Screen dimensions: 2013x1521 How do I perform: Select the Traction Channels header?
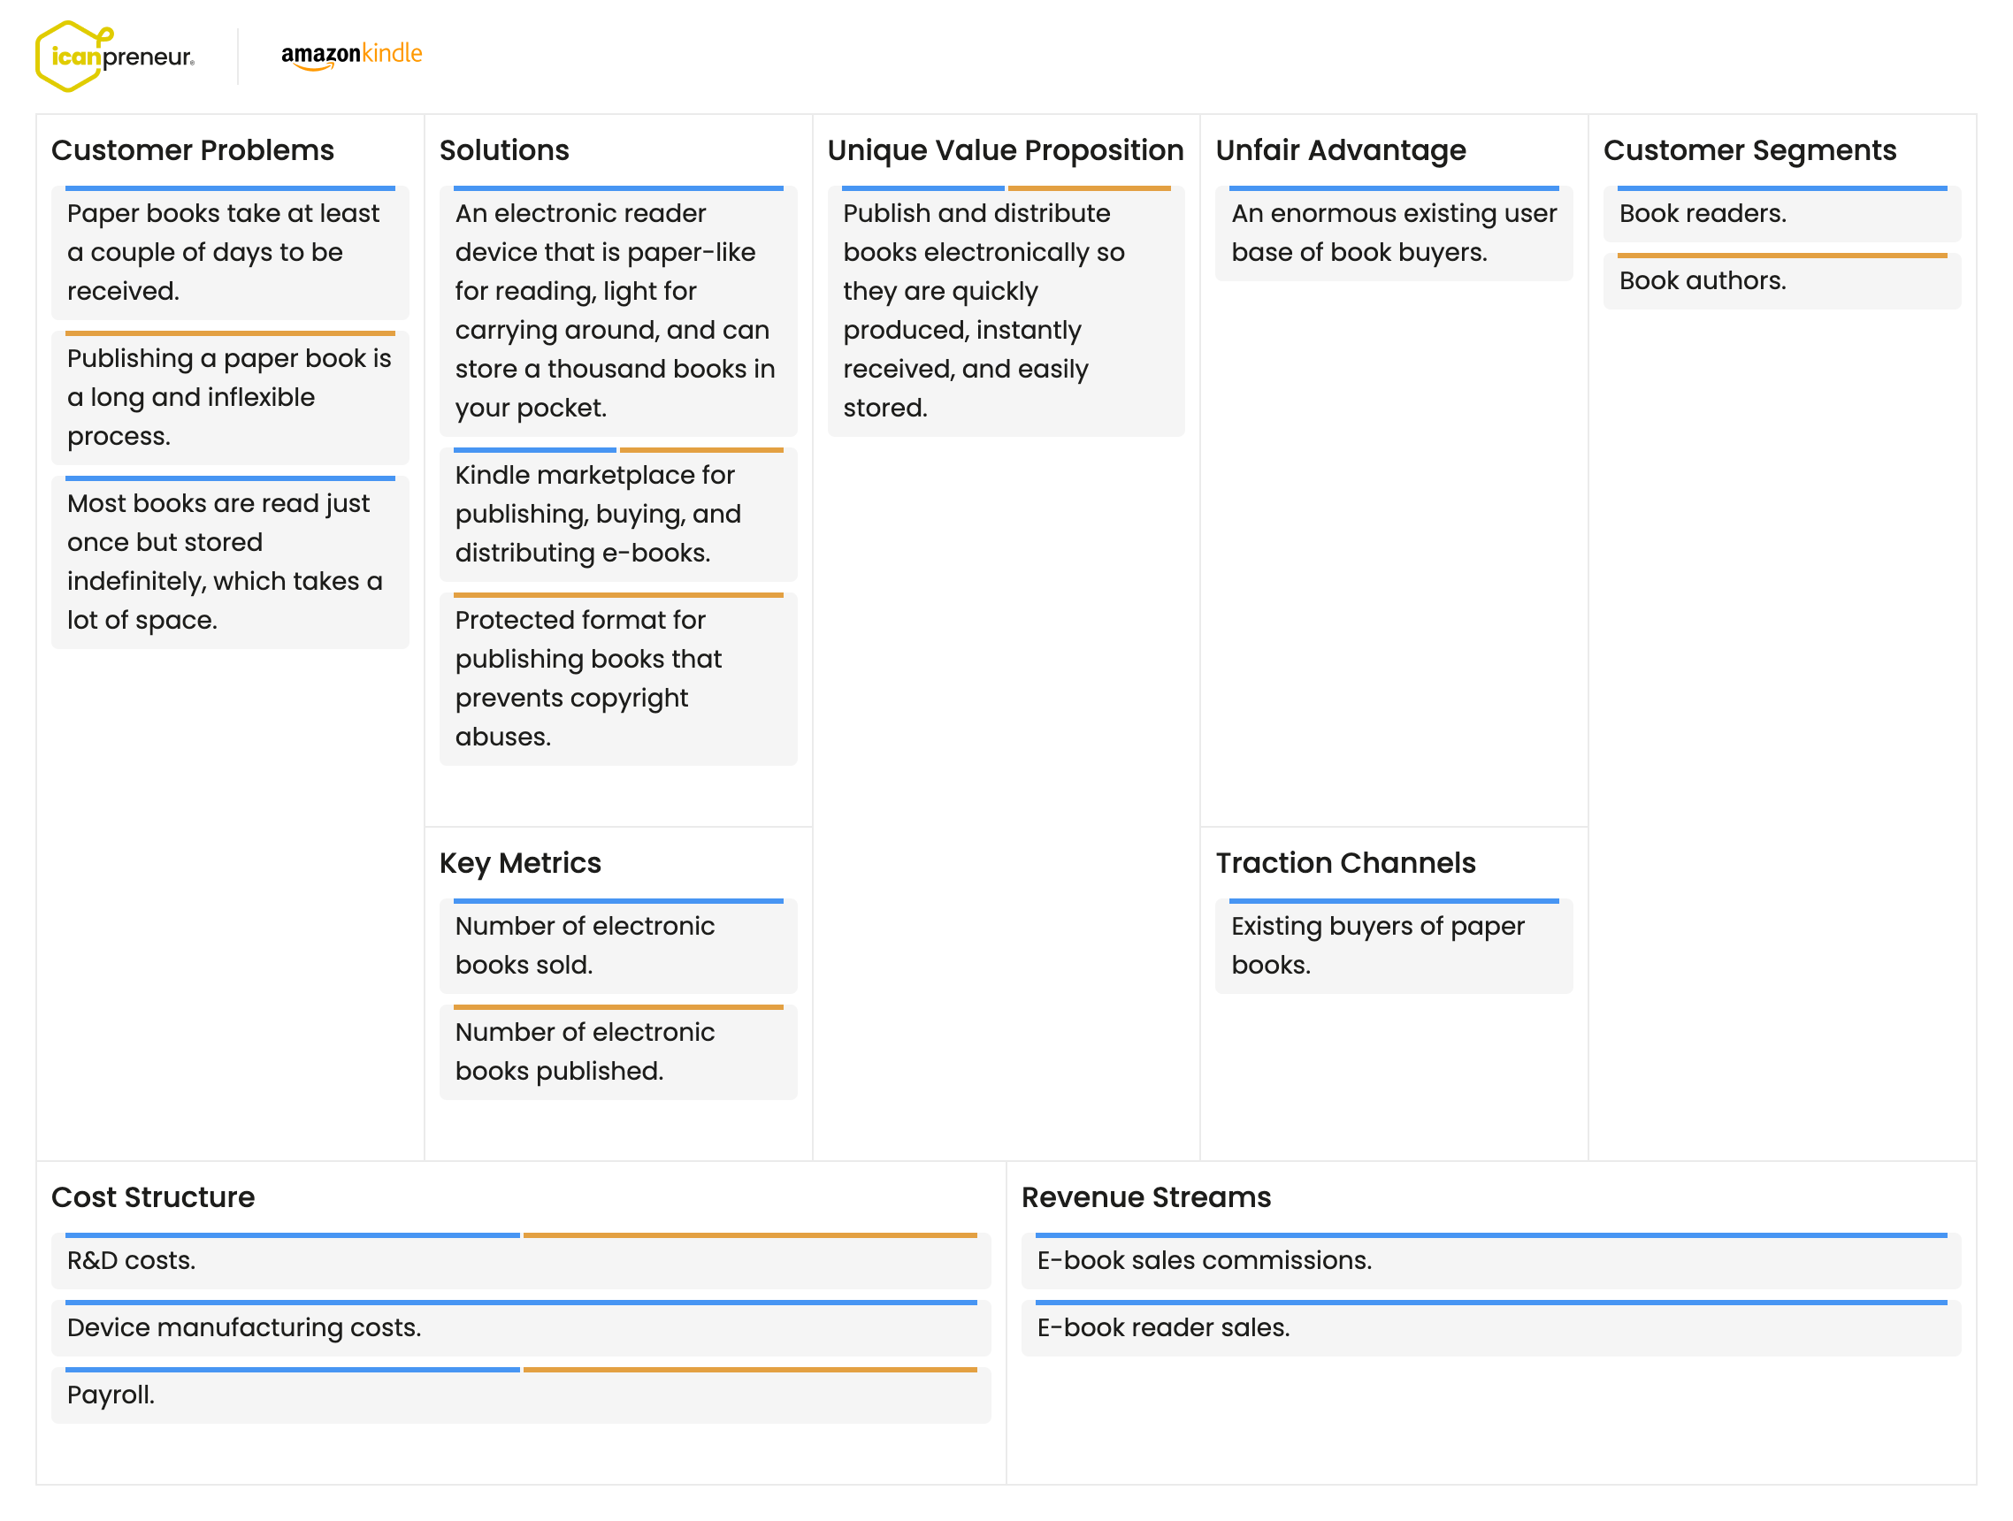tap(1345, 862)
